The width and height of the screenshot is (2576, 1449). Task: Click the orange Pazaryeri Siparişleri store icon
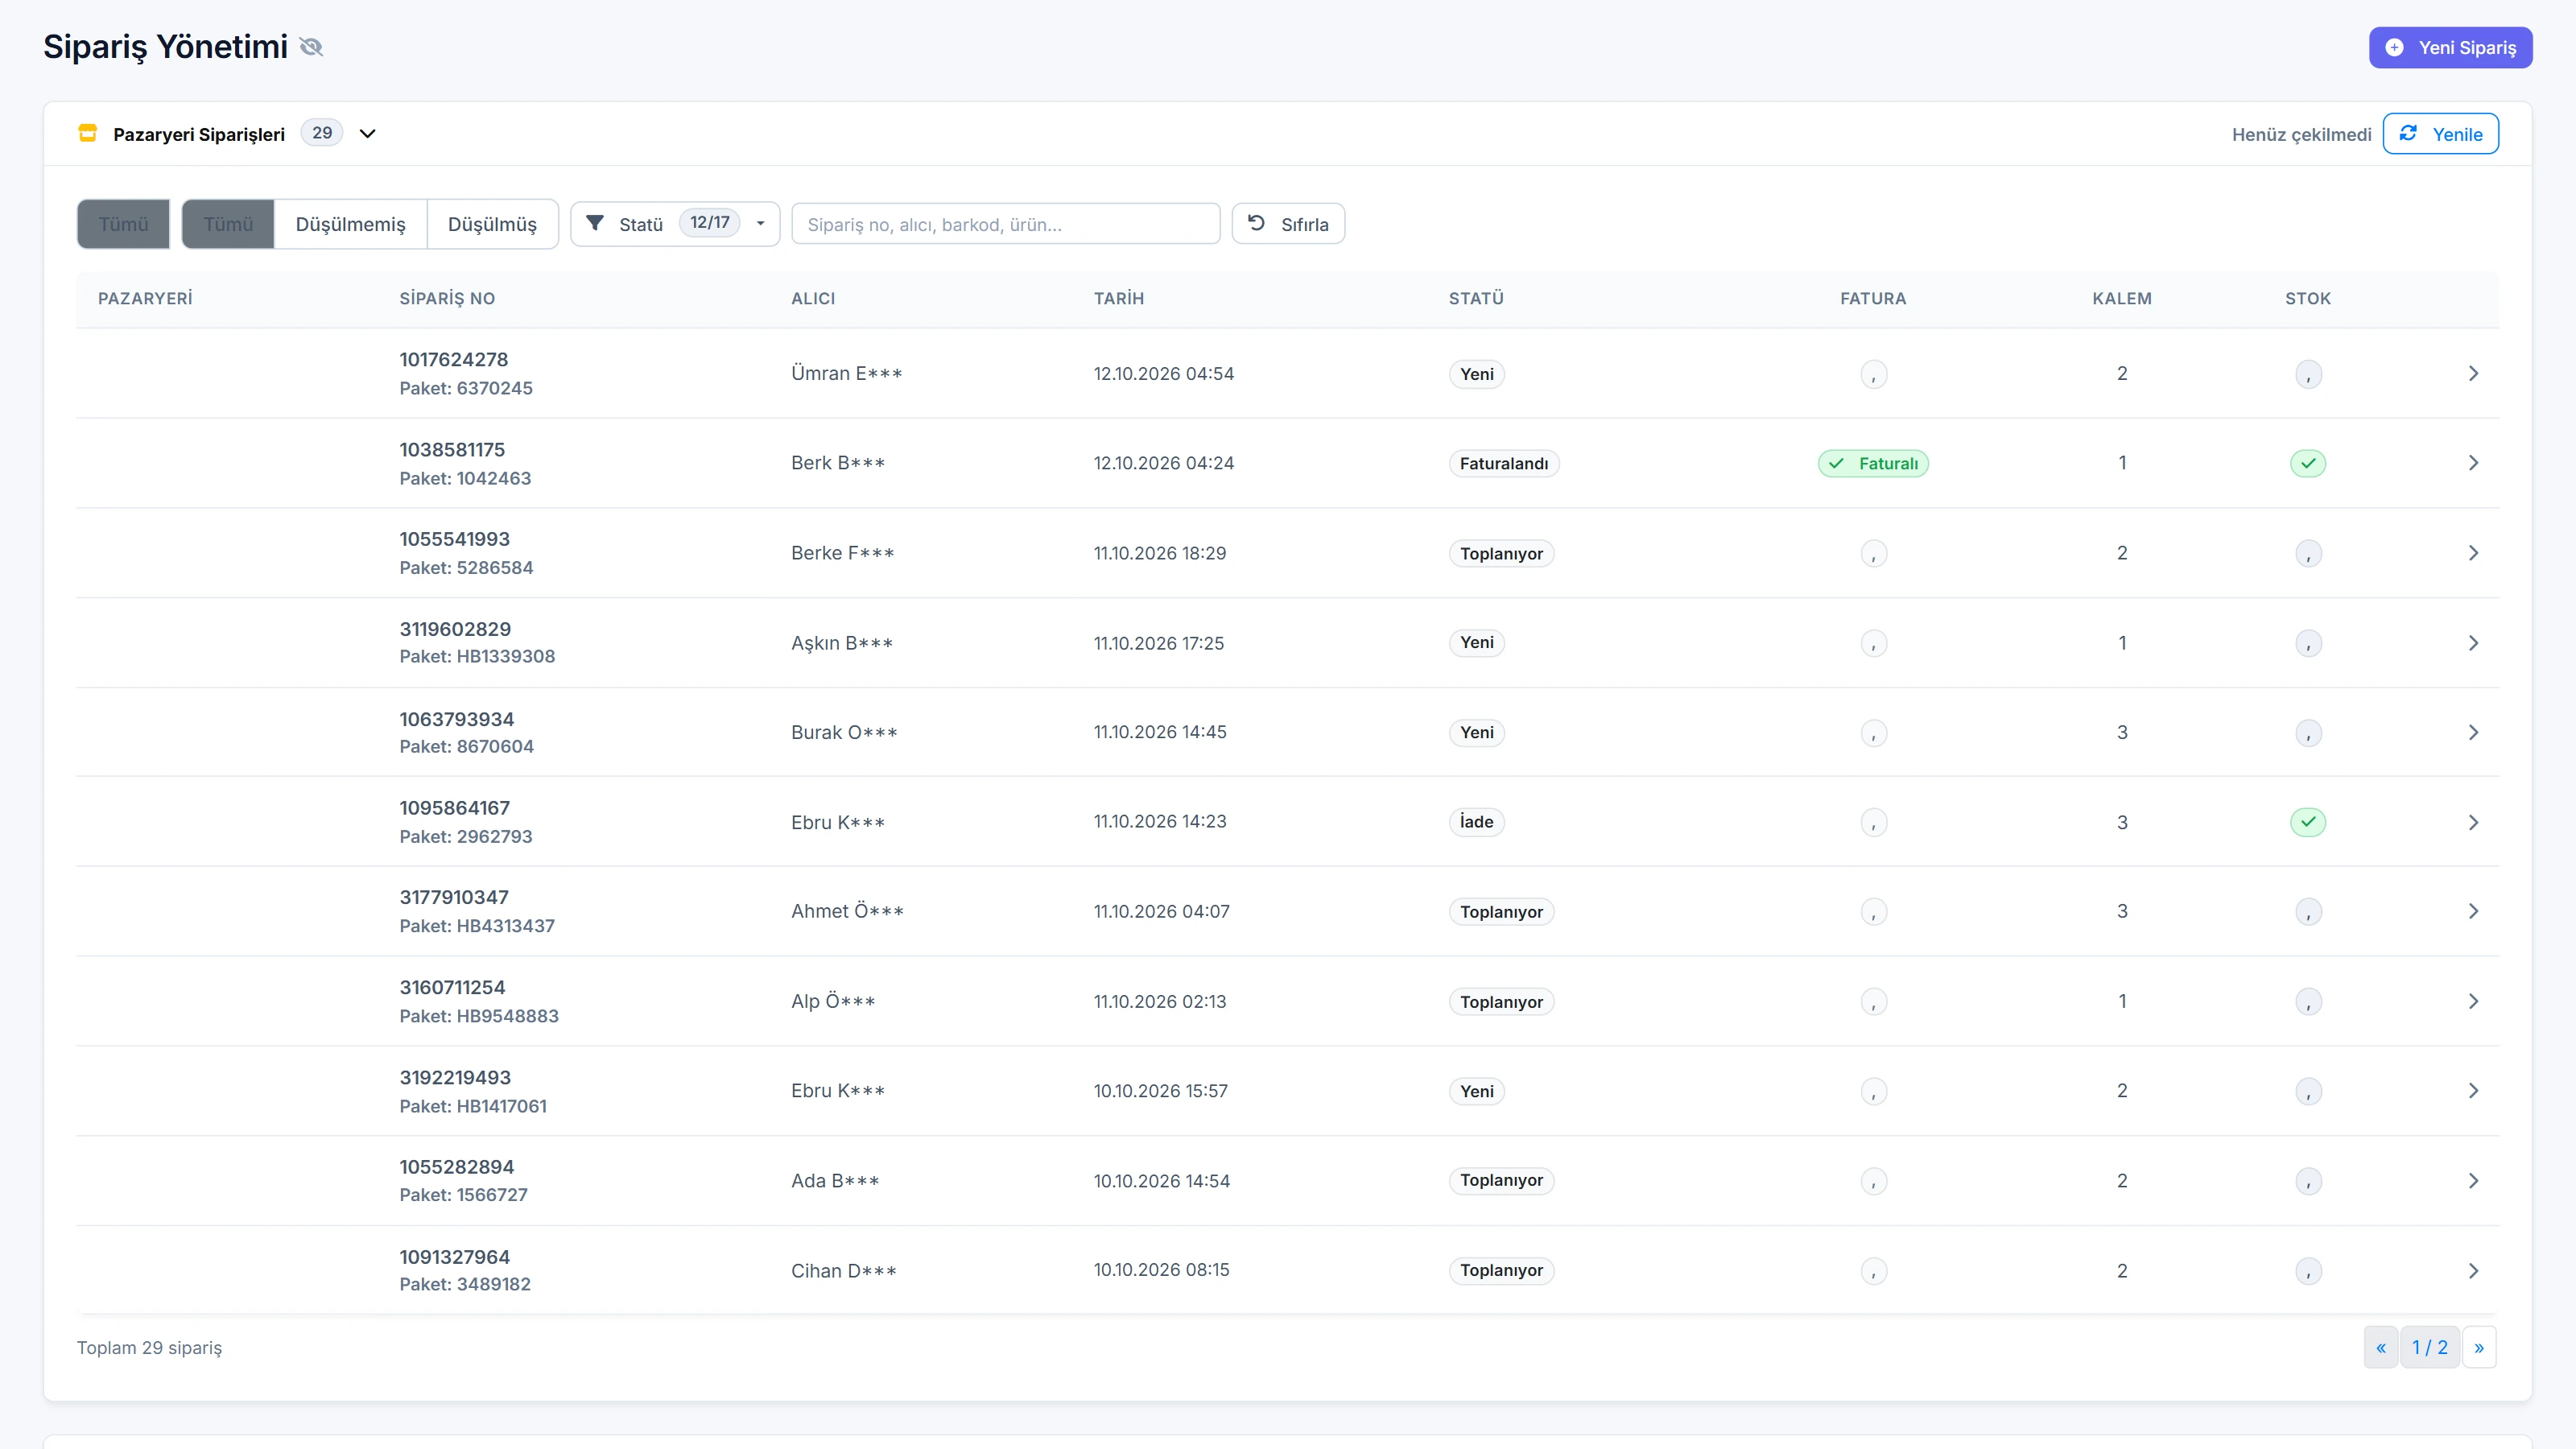click(x=88, y=133)
